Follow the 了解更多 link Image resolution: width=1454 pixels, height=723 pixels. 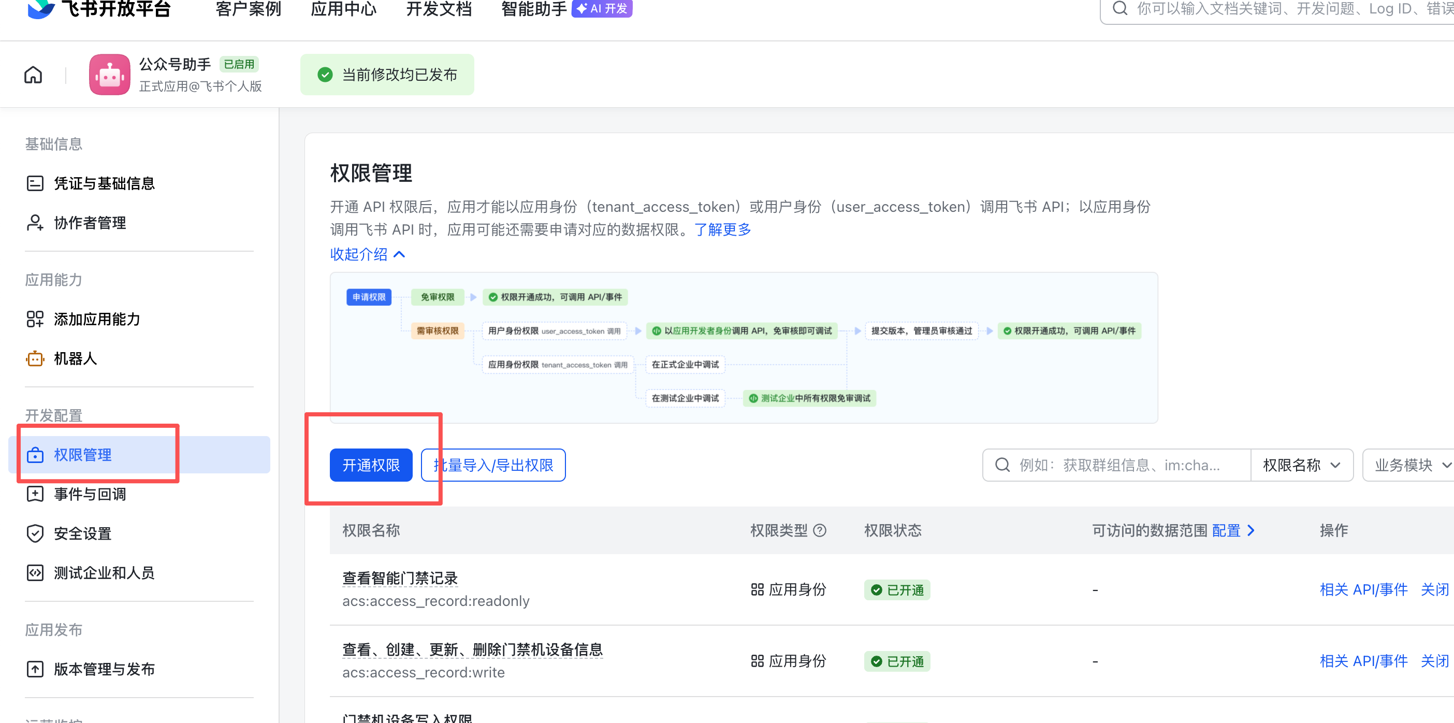pos(722,230)
